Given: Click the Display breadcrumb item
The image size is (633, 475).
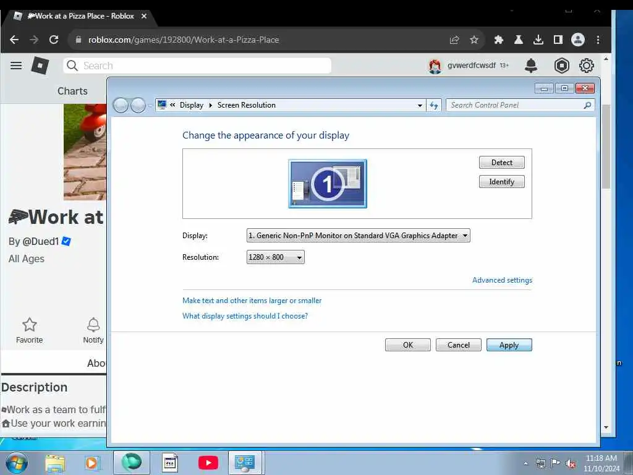Looking at the screenshot, I should (x=192, y=105).
